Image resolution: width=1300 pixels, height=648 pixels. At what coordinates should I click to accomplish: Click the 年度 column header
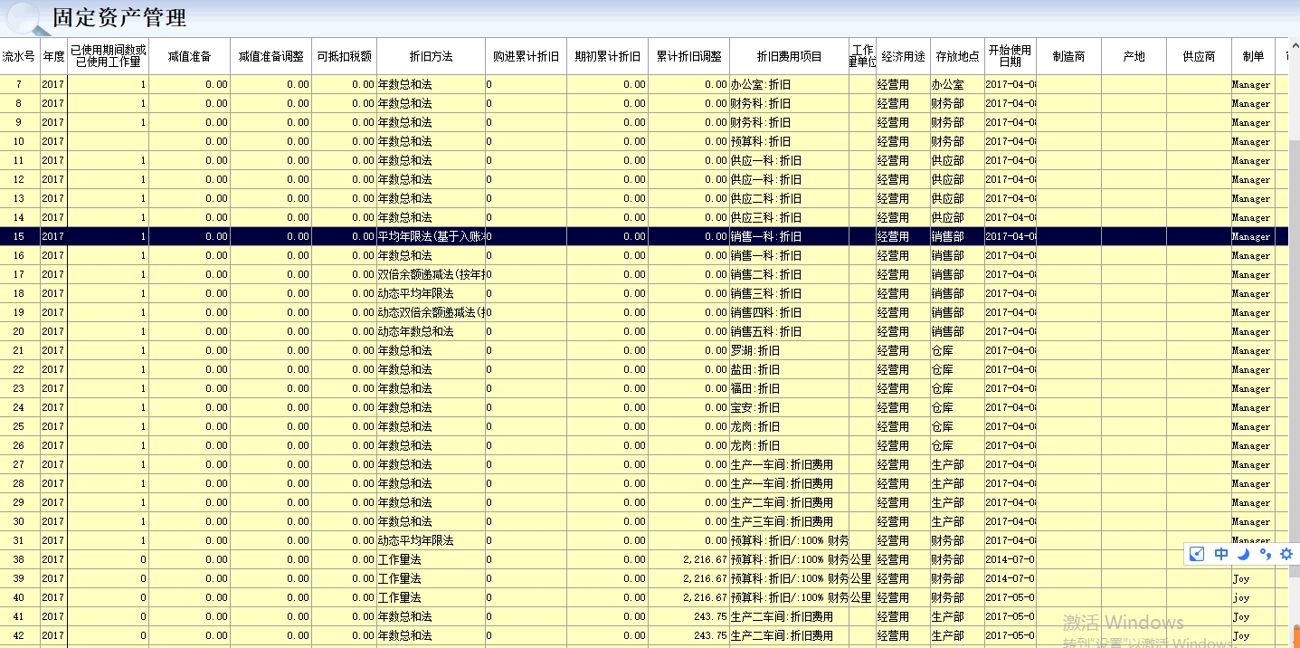pyautogui.click(x=53, y=56)
